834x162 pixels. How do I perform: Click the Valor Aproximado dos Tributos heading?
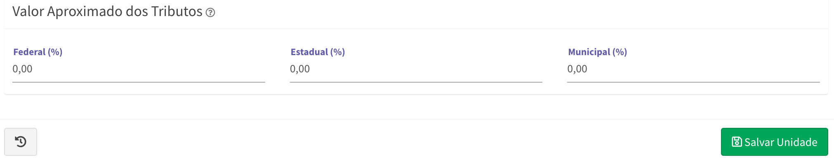point(107,12)
